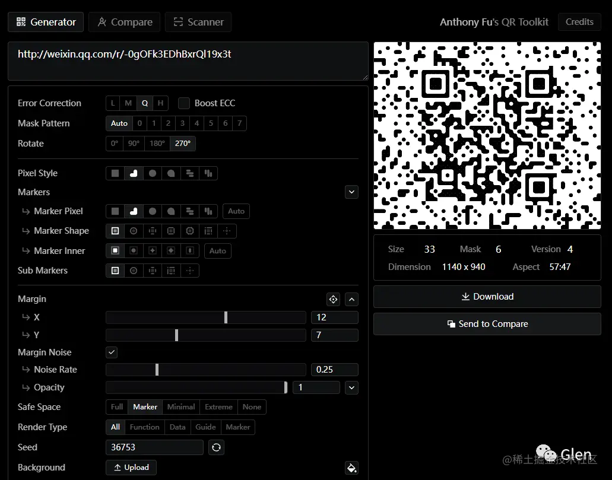Image resolution: width=612 pixels, height=480 pixels.
Task: Click Marker Inner Auto button
Action: click(218, 251)
